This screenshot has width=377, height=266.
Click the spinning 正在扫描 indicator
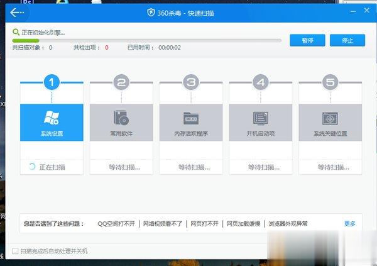(x=31, y=167)
